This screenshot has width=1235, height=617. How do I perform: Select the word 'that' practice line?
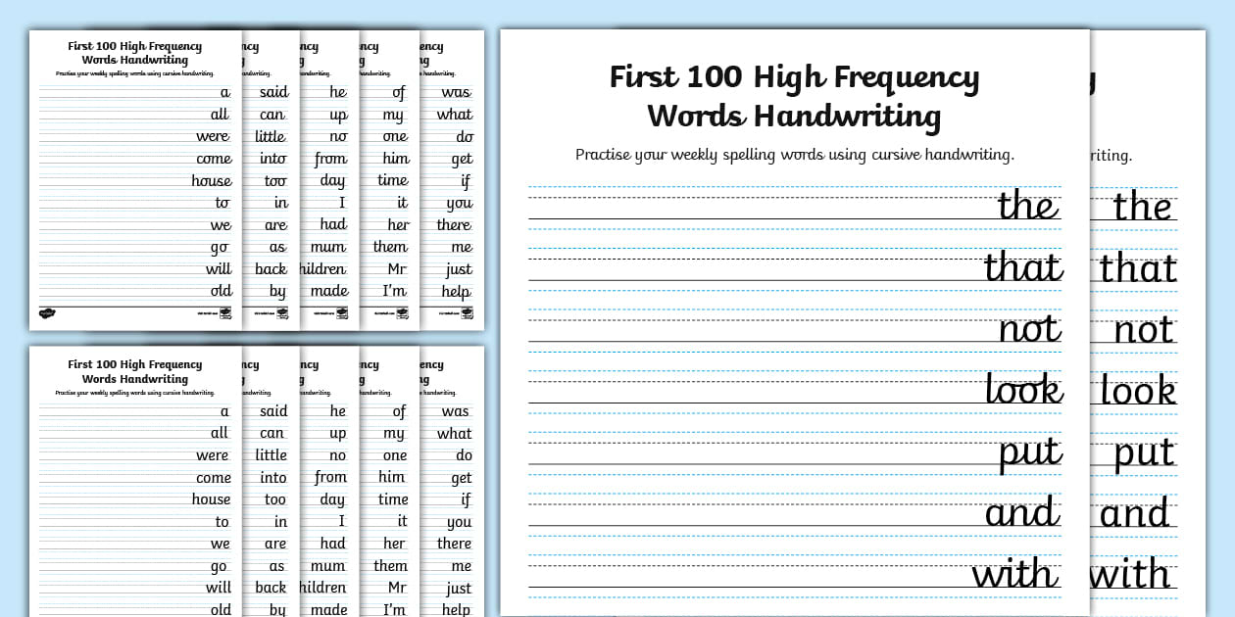1023,267
